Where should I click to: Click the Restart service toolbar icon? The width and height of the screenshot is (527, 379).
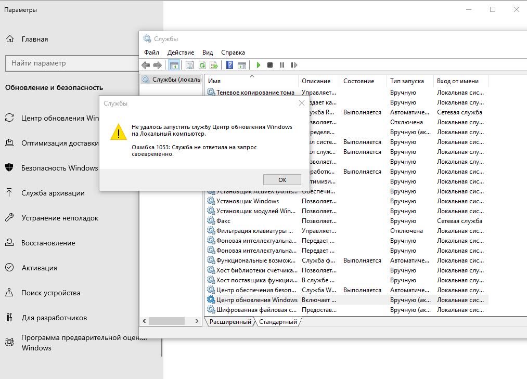click(294, 65)
